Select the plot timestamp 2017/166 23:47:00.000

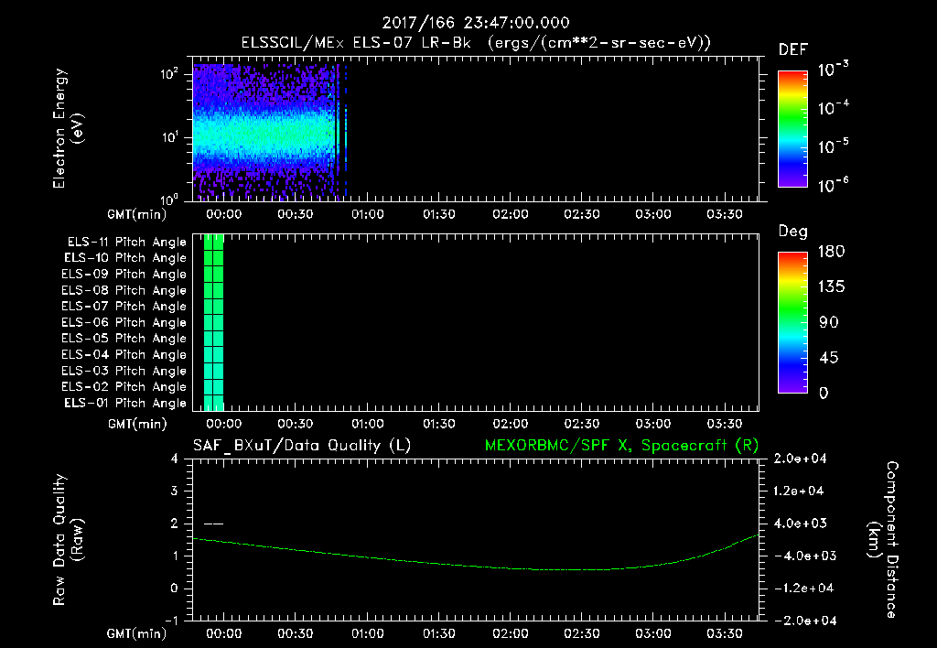click(x=476, y=23)
